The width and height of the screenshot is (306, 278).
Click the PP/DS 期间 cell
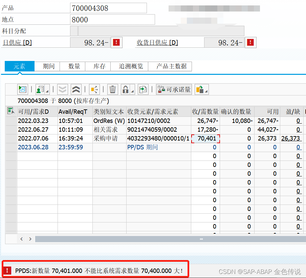click(x=159, y=147)
